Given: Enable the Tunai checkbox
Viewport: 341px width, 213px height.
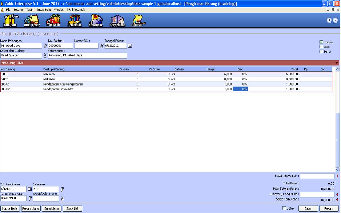Looking at the screenshot, I should [x=321, y=52].
